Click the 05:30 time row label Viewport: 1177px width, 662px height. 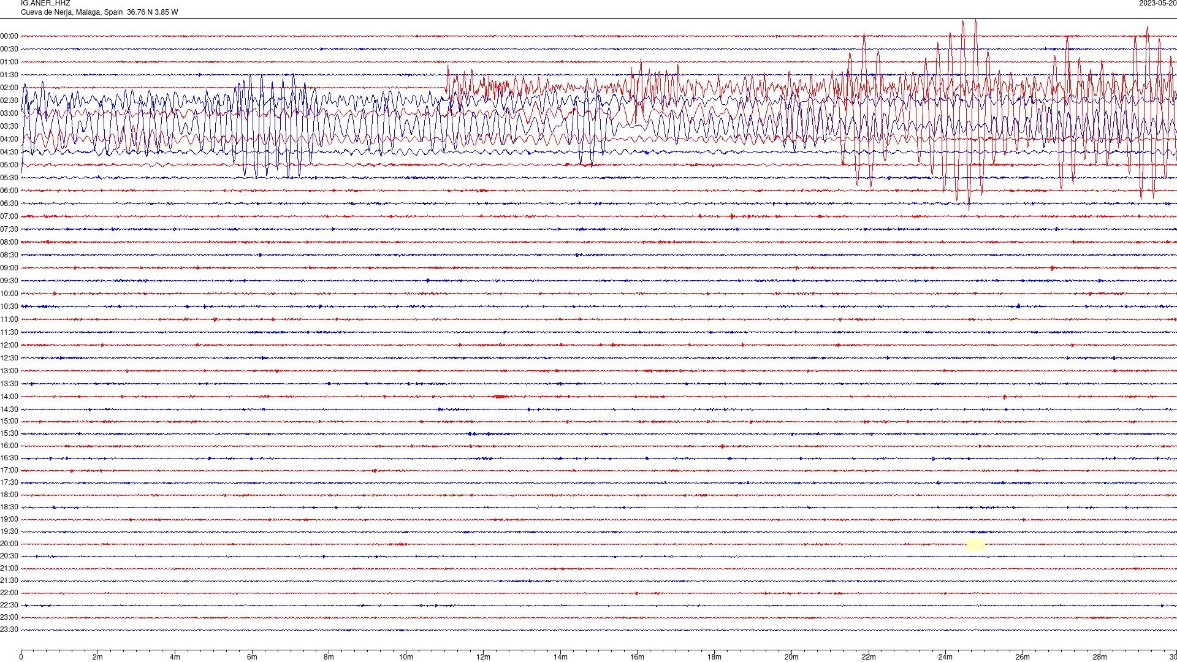pos(9,178)
